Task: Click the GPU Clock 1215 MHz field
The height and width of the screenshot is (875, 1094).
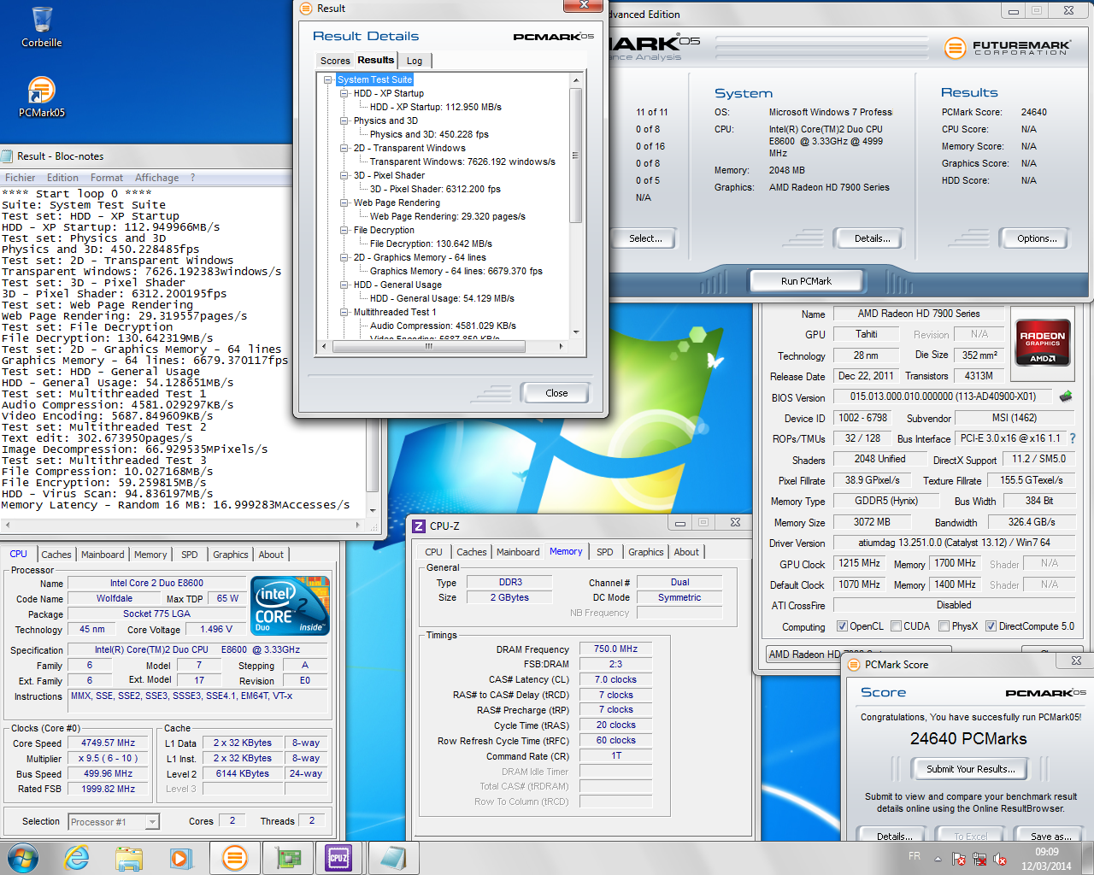Action: pos(859,563)
